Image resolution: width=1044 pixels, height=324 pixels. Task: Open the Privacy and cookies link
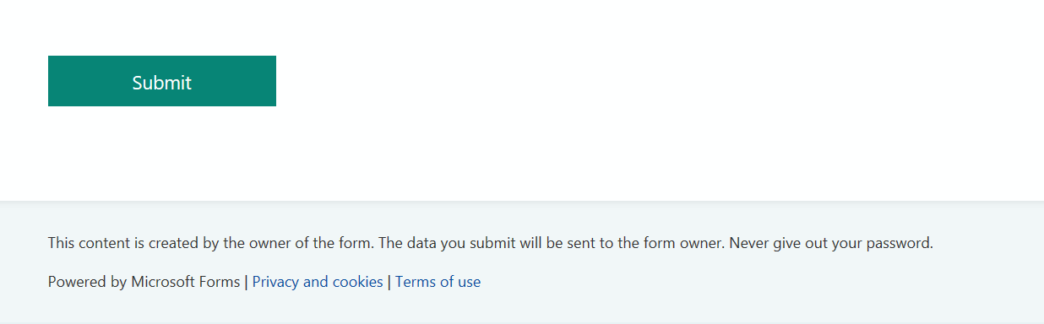point(318,282)
